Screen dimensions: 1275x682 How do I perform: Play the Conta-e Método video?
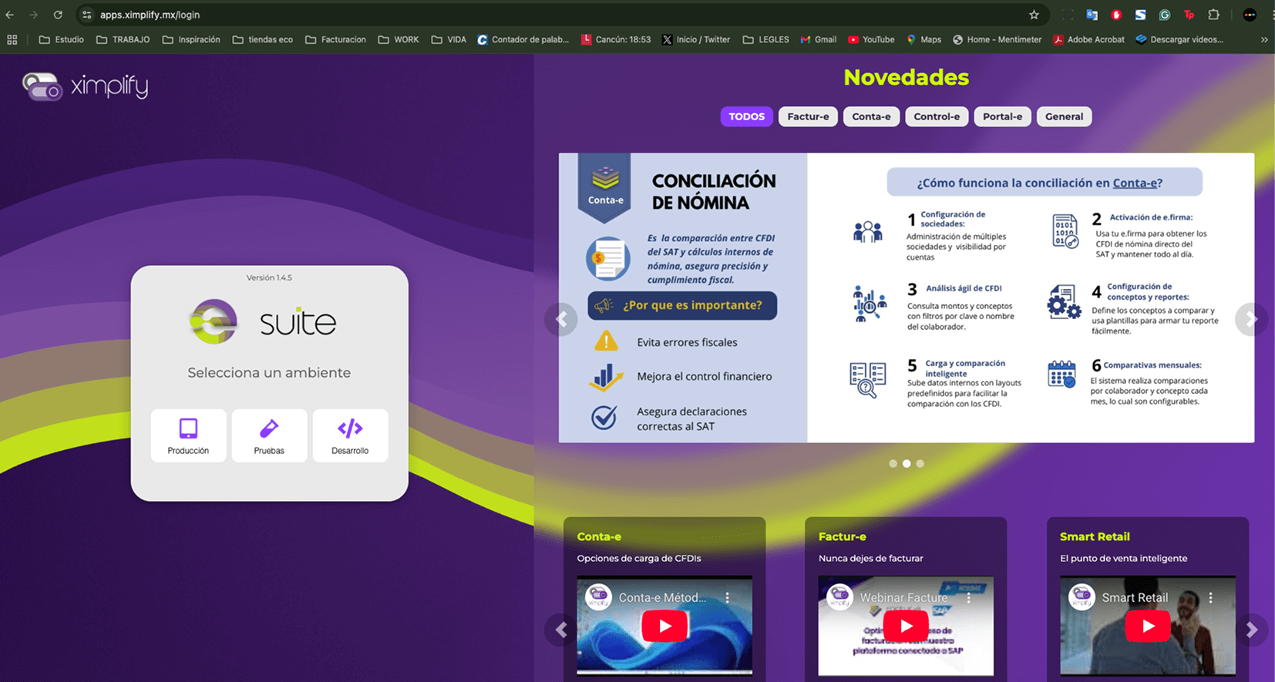(664, 627)
